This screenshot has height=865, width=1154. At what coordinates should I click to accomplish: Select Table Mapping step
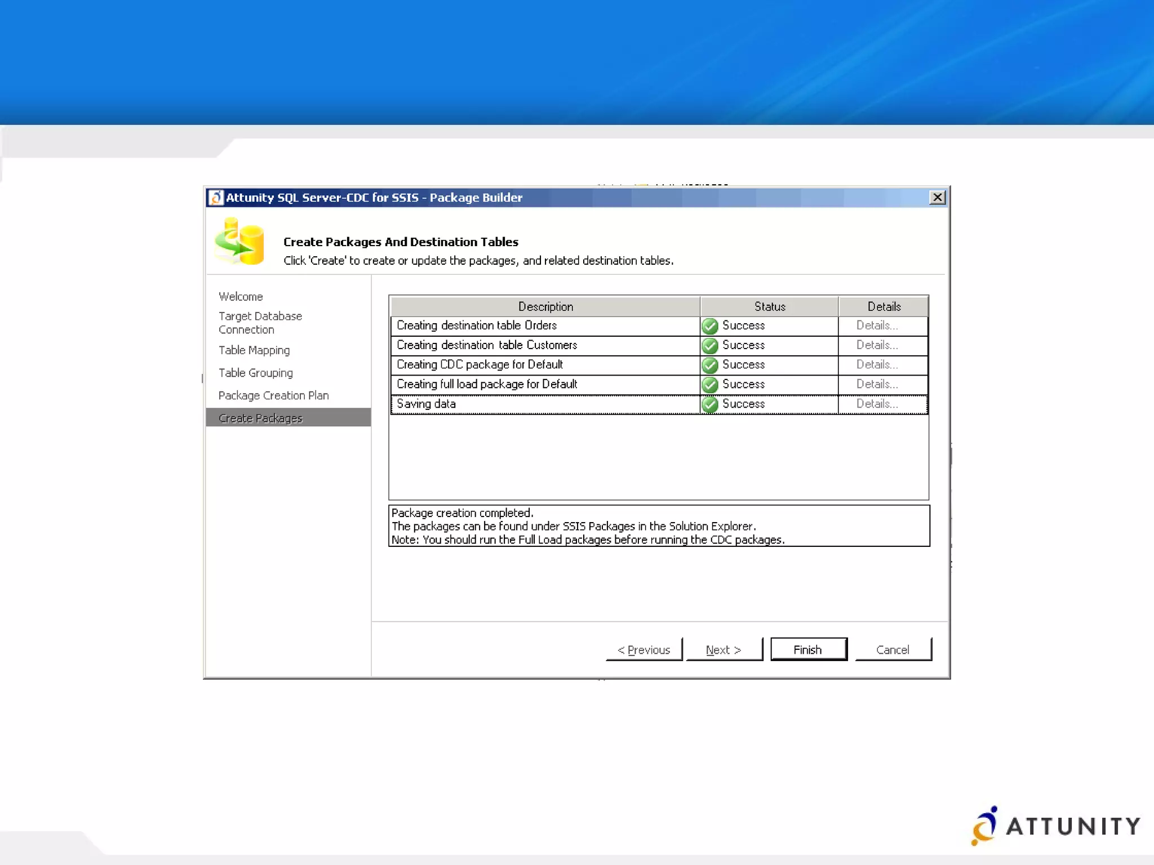pos(254,350)
